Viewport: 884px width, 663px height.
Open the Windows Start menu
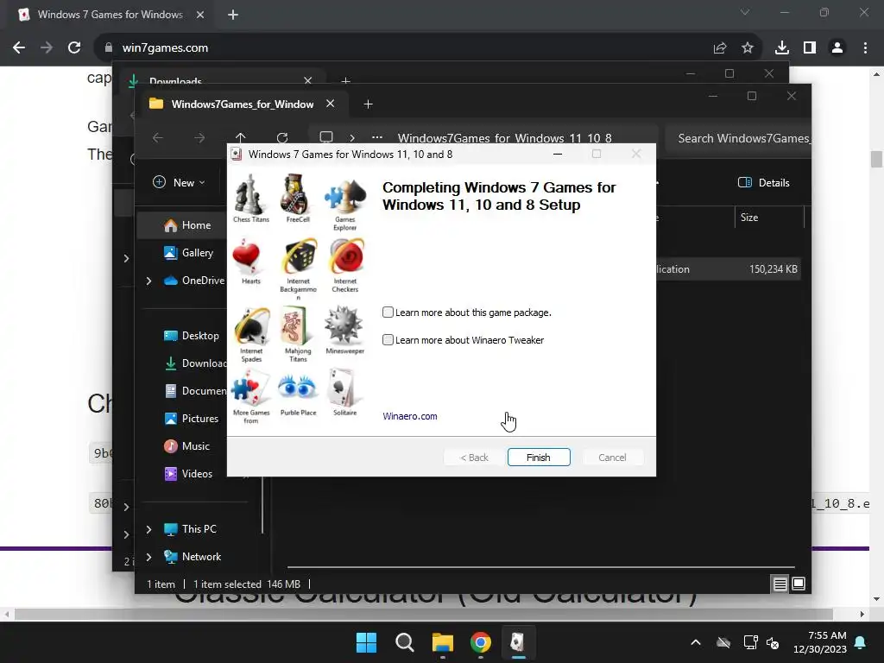pyautogui.click(x=366, y=642)
